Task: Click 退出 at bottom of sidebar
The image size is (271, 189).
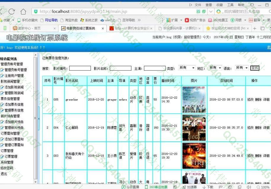Action: click(x=4, y=174)
